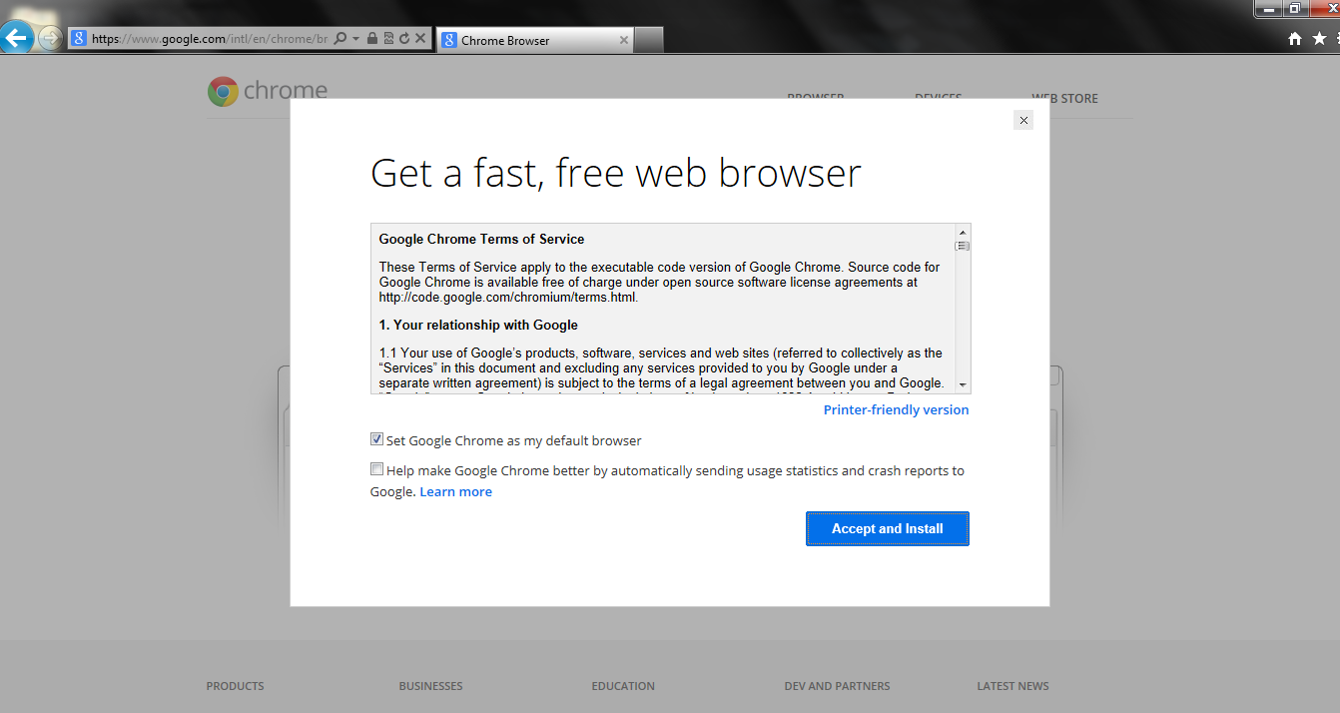Uncheck Set Google Chrome as default browser
Viewport: 1340px width, 713px height.
pos(376,439)
